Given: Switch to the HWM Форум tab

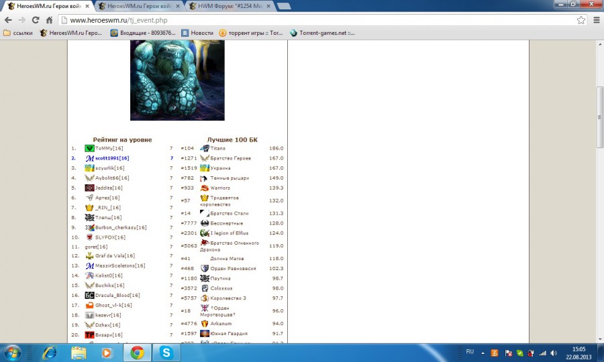Looking at the screenshot, I should pyautogui.click(x=229, y=6).
